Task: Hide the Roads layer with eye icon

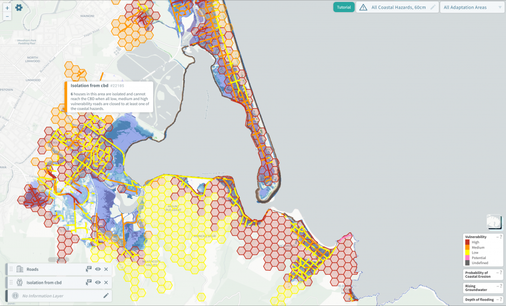Action: [x=98, y=269]
